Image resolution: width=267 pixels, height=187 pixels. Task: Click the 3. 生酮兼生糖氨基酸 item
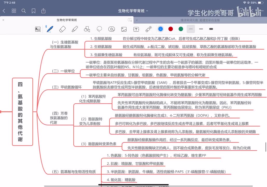(x=106, y=55)
